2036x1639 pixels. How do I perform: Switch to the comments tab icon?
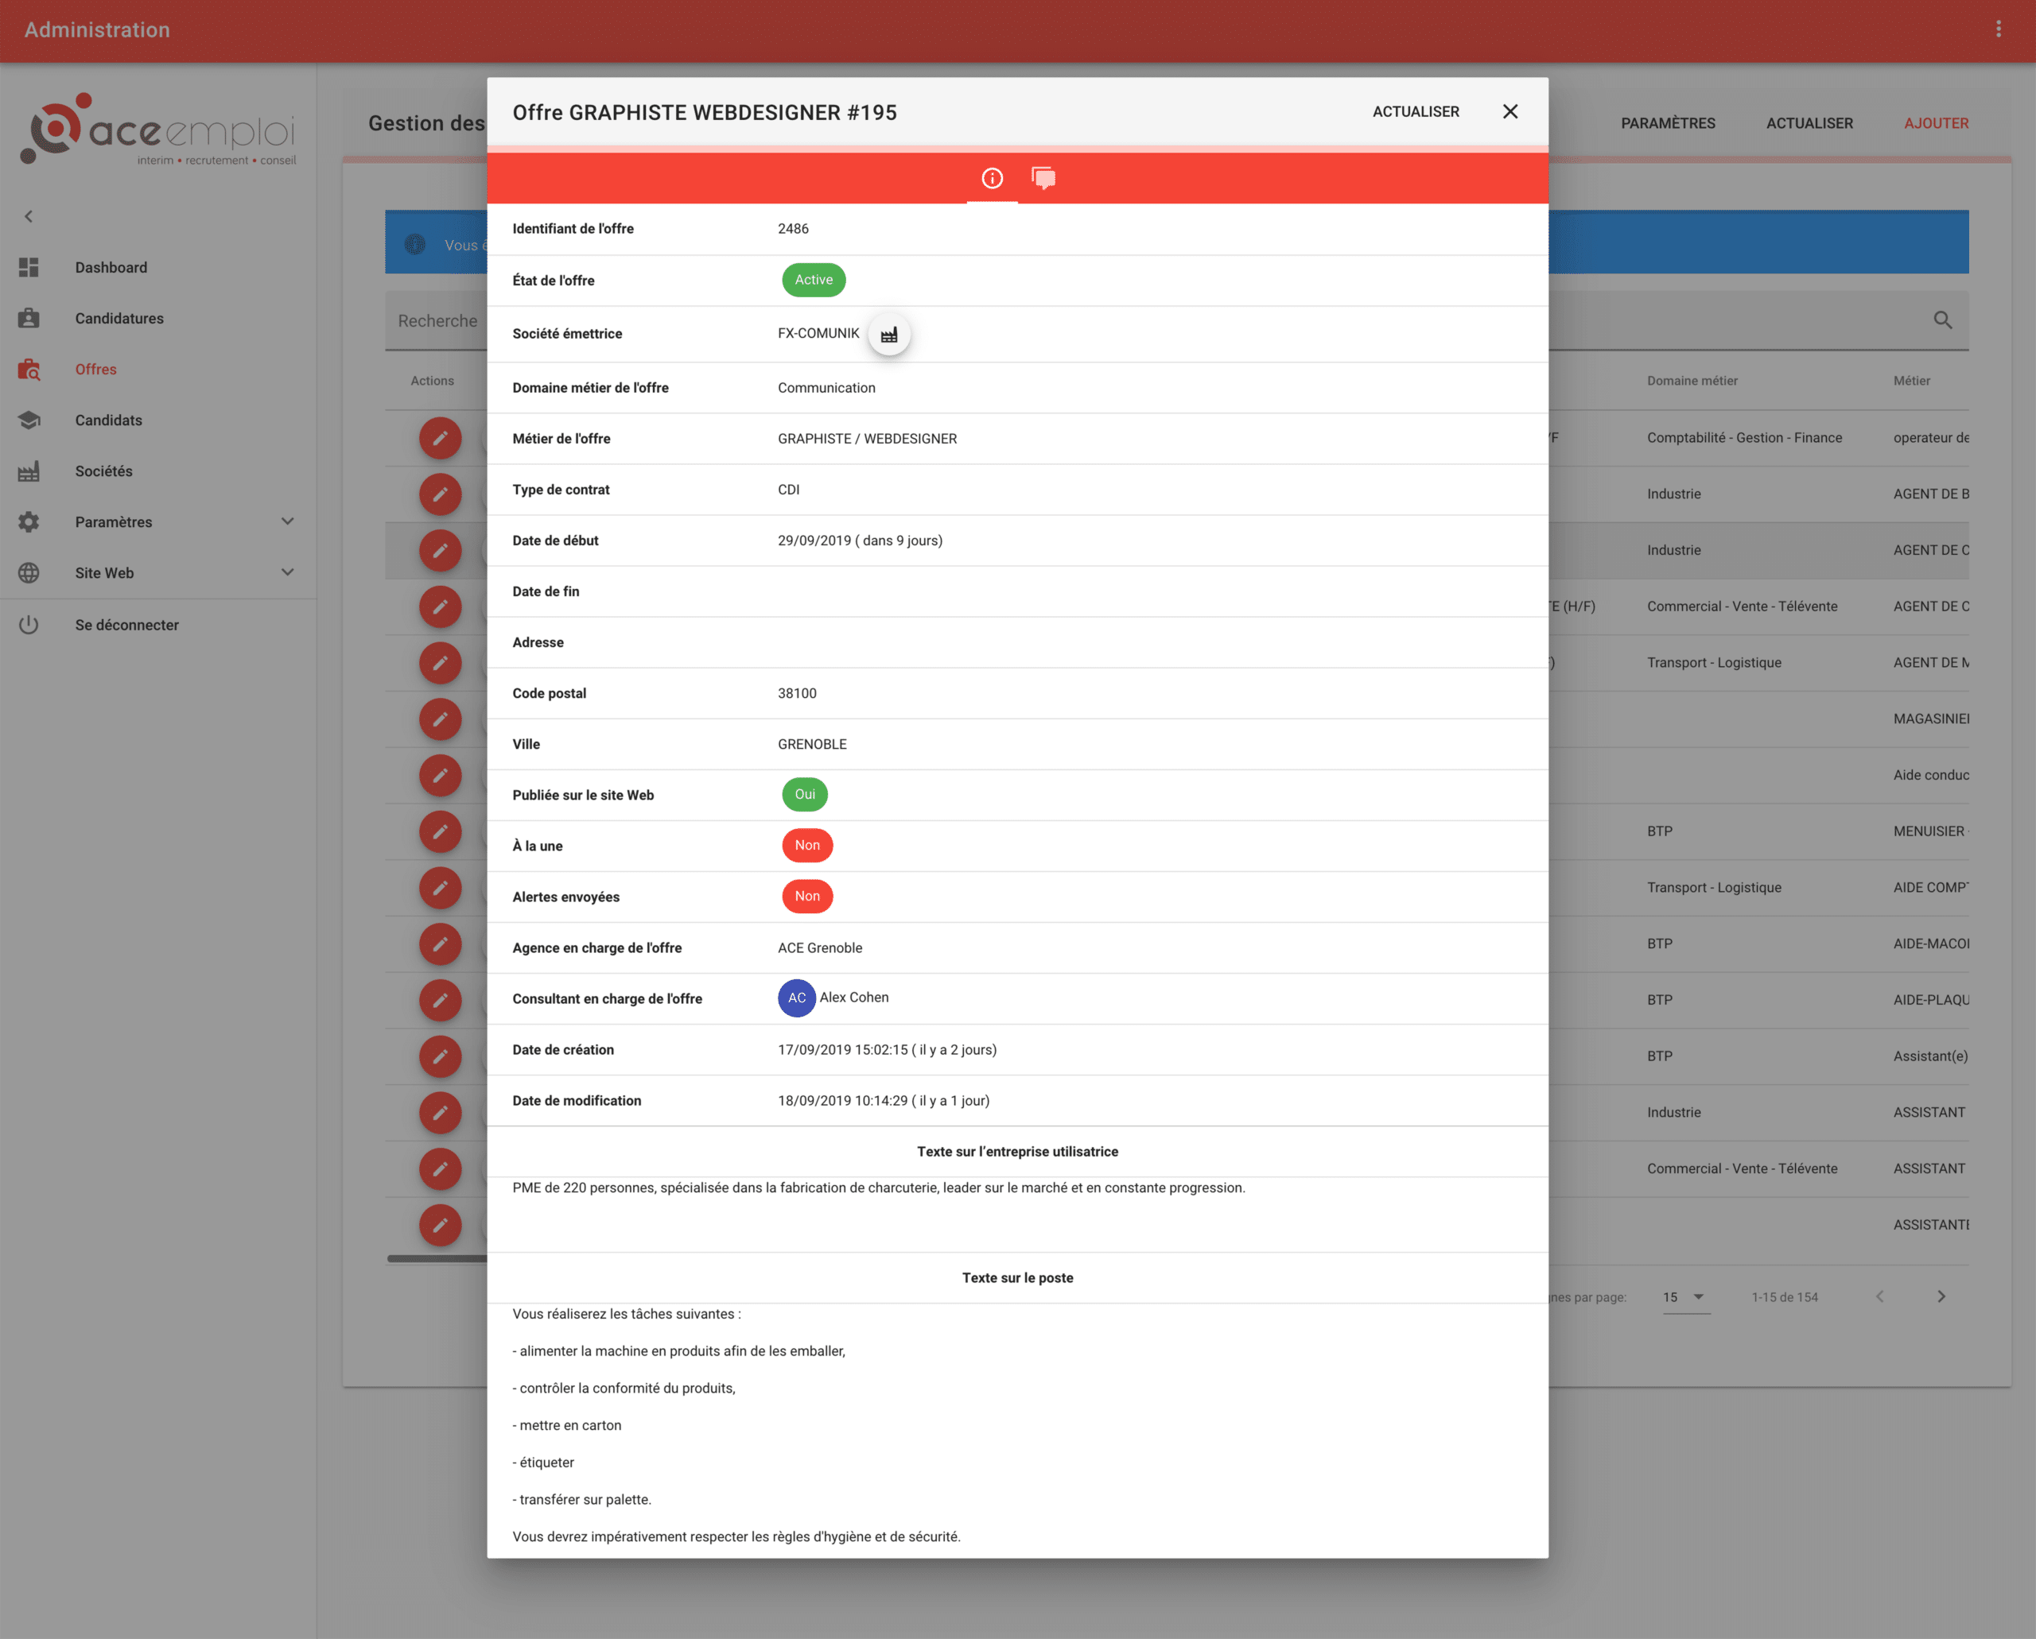1043,178
